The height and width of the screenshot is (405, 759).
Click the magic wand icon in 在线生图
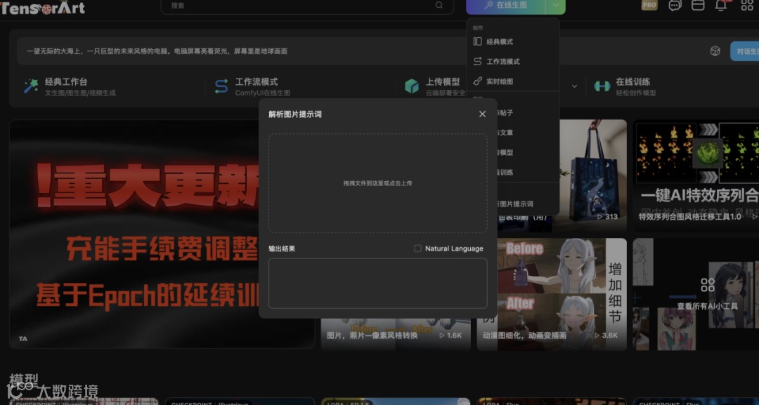click(489, 5)
